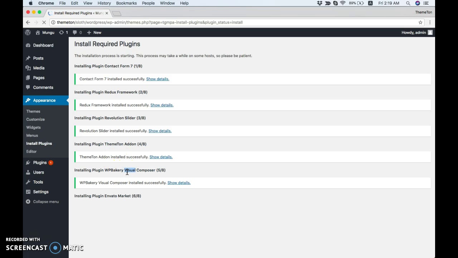Open the View menu
The image size is (458, 258).
coord(88,3)
